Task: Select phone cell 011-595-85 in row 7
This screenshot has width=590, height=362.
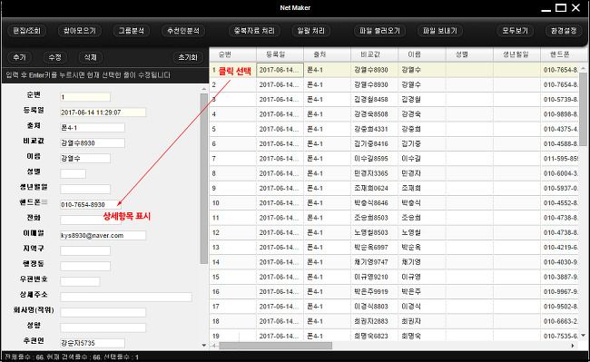Action: point(560,159)
